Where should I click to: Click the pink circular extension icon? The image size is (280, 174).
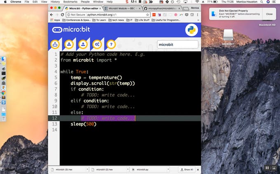176,15
